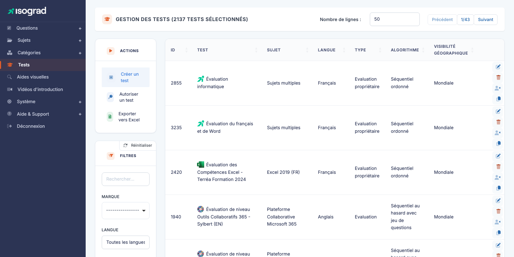Remove test 1940 using trash icon
Viewport: 514px width, 257px height.
tap(498, 211)
